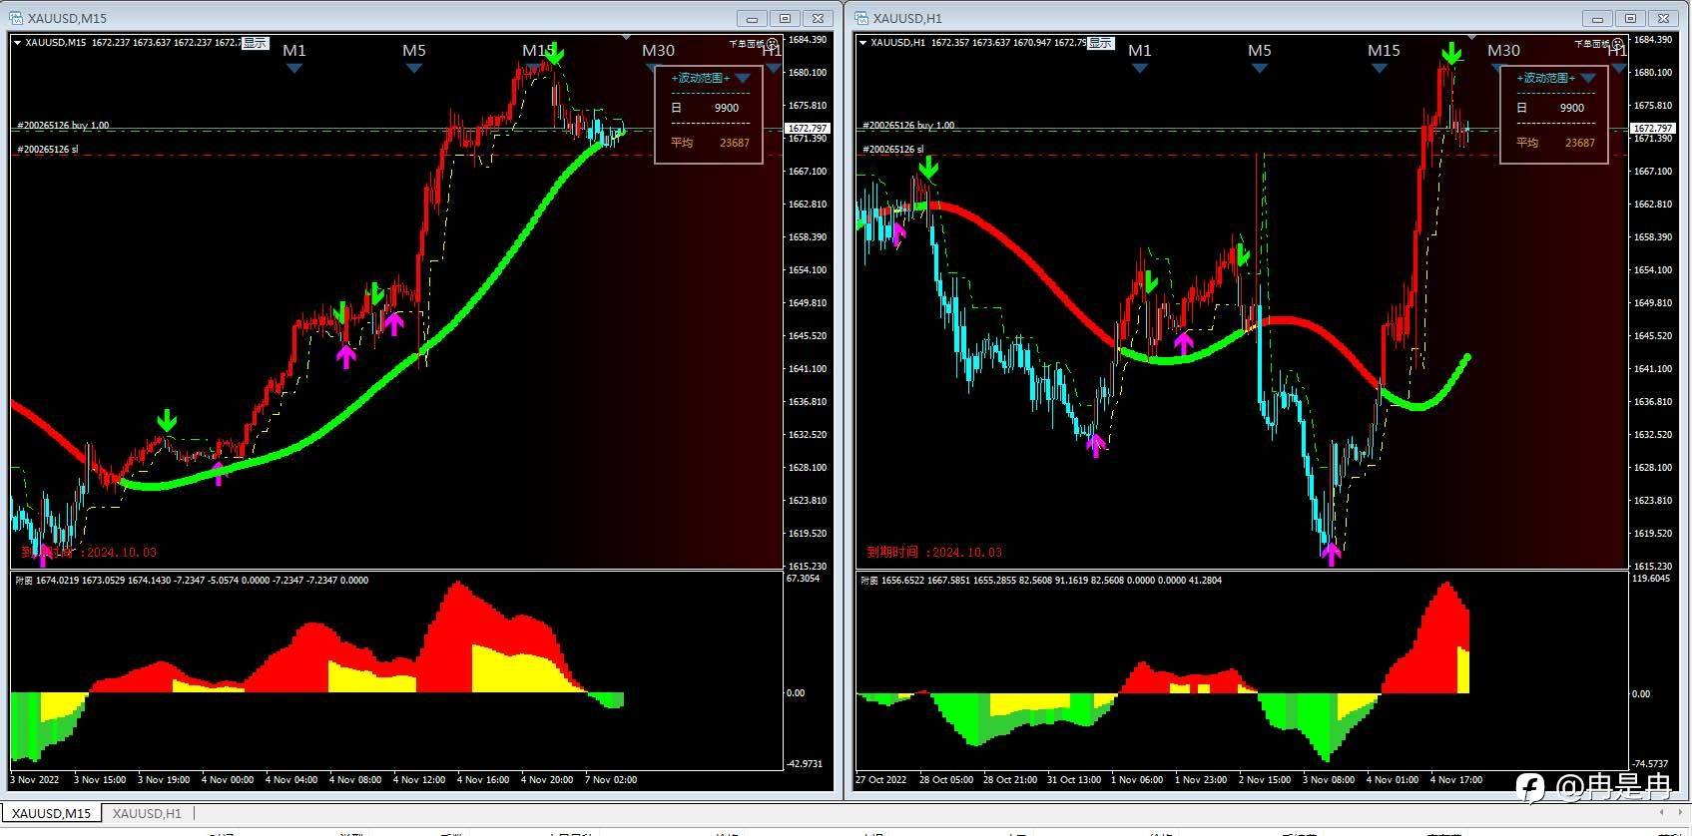
Task: Switch to the XAUUSD,H1 tab
Action: [x=147, y=813]
